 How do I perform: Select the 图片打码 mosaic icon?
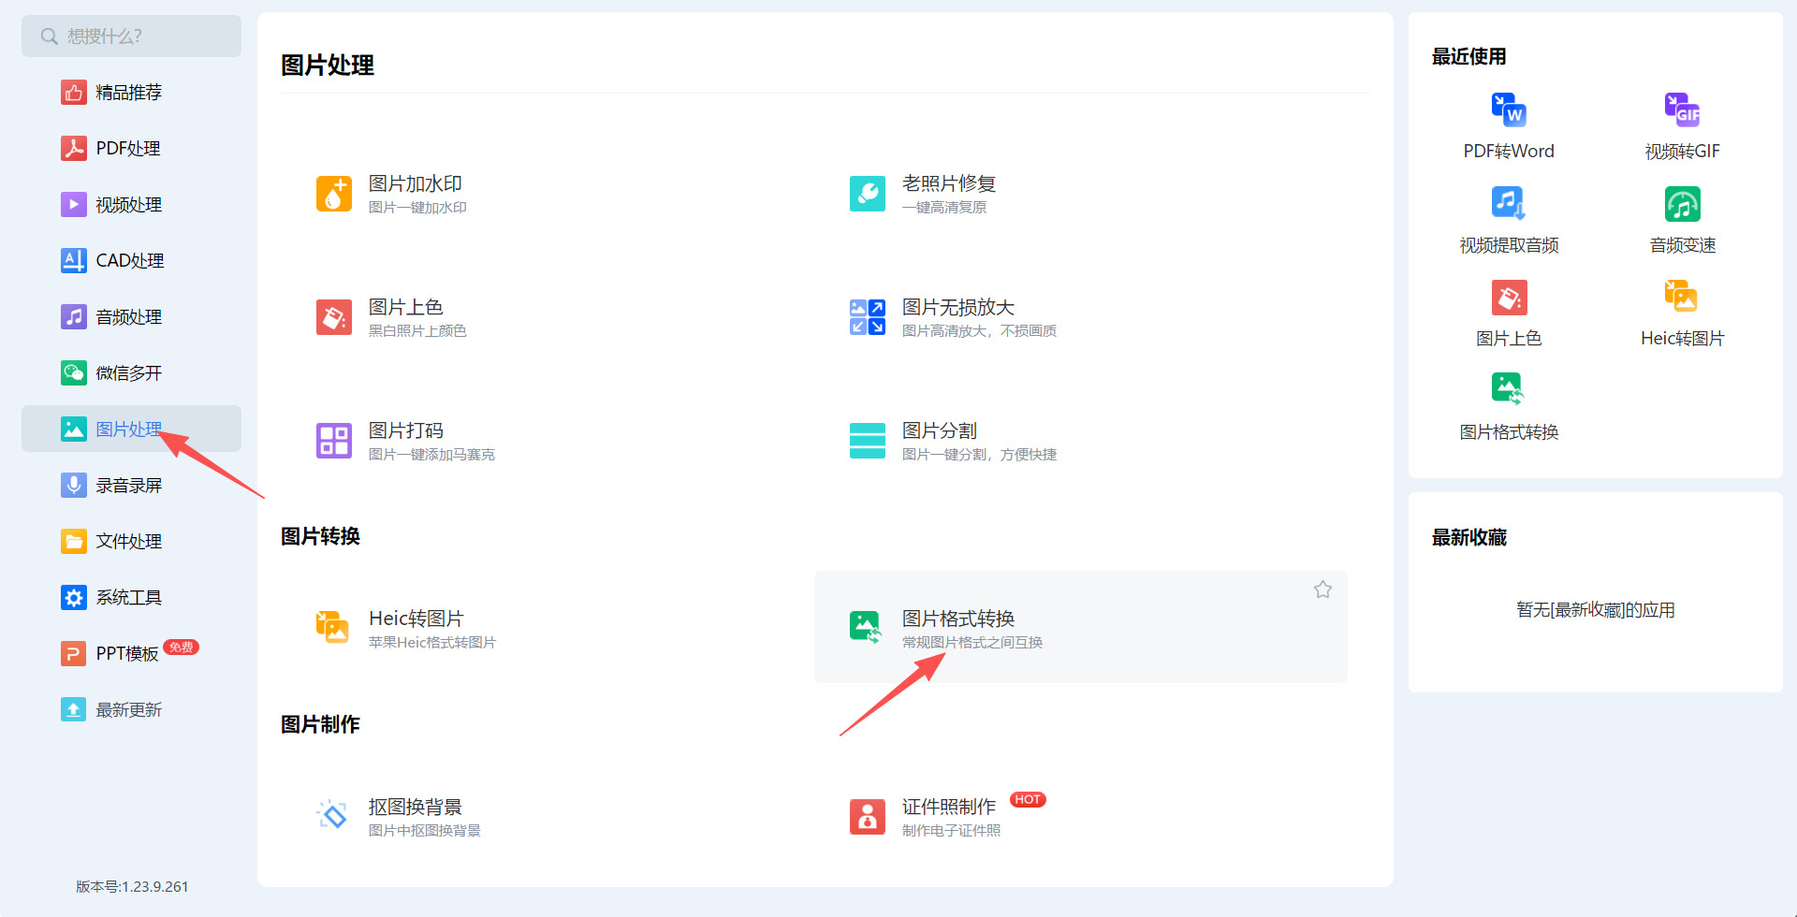[x=334, y=441]
